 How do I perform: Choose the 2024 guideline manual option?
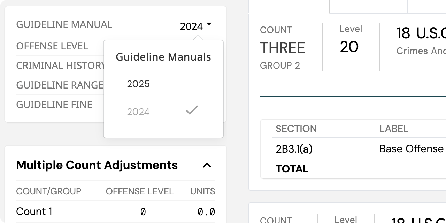point(138,112)
